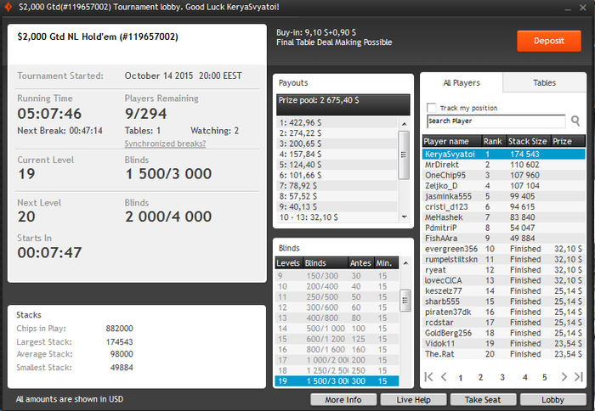Click the blinds table scrollbar thumb
The image size is (595, 411).
tap(405, 301)
